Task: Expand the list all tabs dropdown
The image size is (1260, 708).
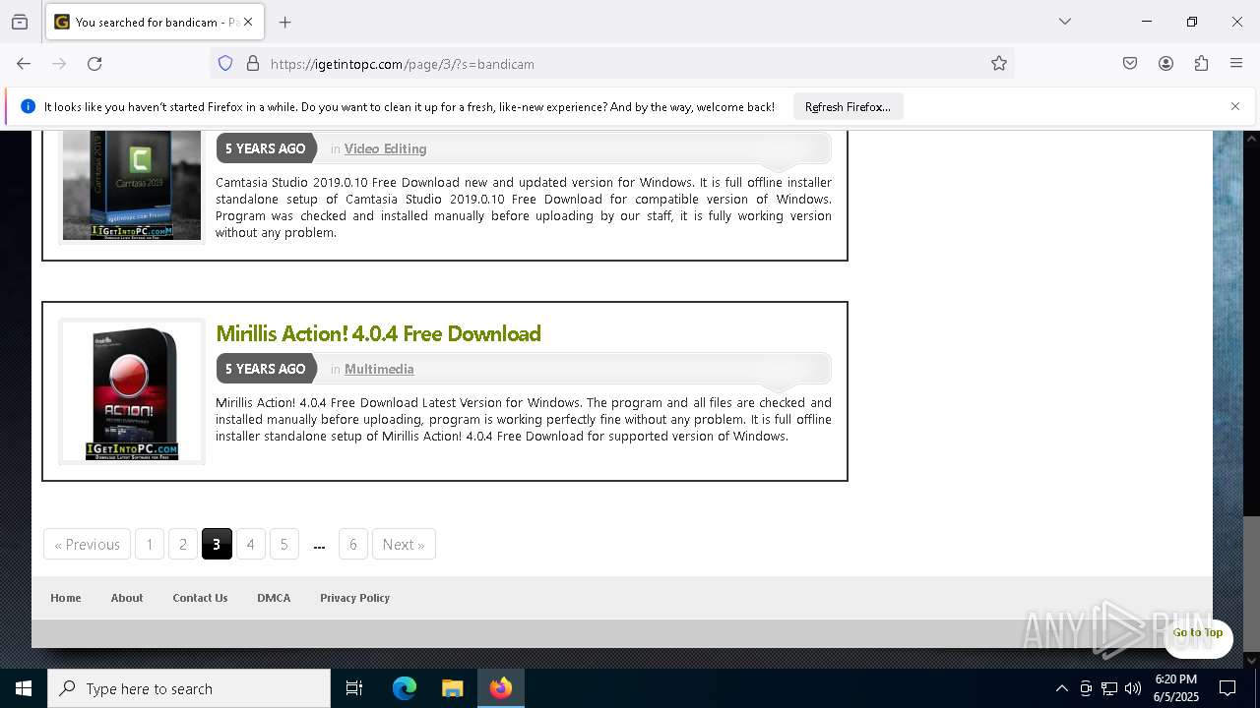Action: click(1065, 22)
